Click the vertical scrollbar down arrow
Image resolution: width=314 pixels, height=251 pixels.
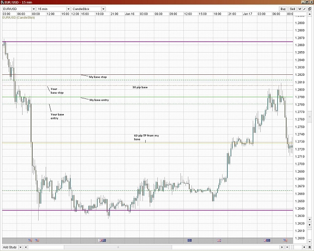pos(309,219)
